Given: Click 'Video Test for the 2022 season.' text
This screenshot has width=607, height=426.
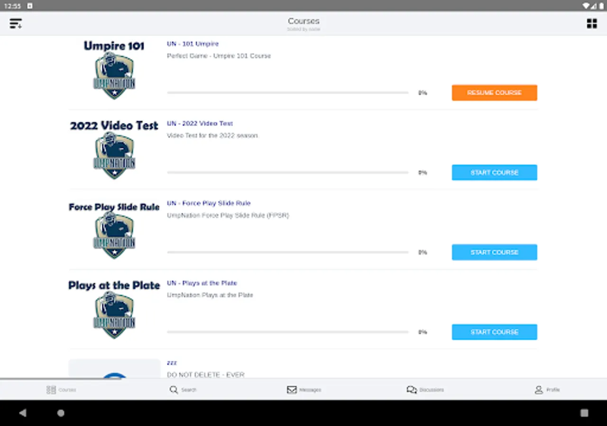Looking at the screenshot, I should point(213,135).
